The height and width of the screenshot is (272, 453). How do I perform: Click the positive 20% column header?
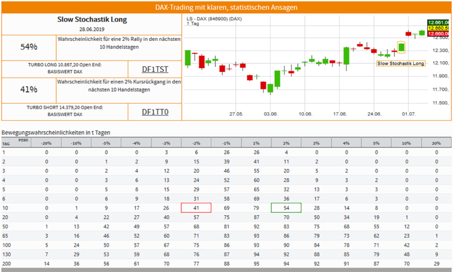coord(436,143)
